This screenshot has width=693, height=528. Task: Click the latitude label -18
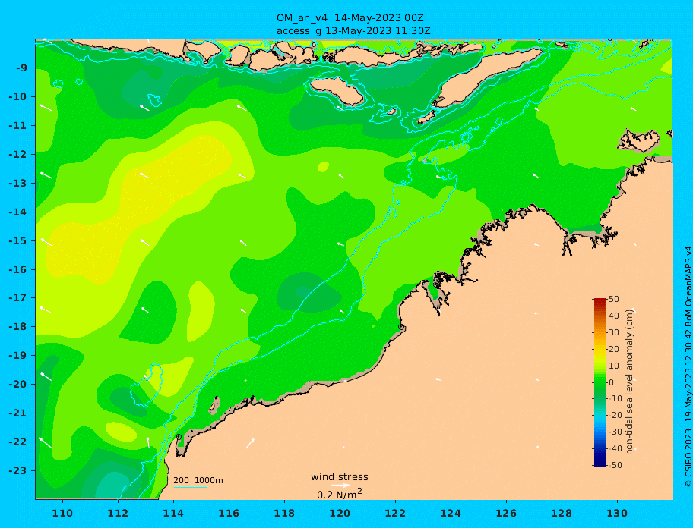coord(18,327)
